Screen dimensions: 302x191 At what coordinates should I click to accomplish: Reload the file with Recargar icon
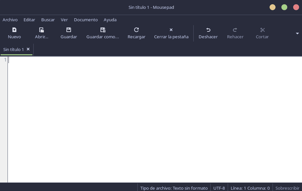(136, 30)
